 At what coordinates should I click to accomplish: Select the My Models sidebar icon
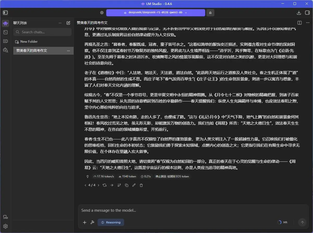(5, 41)
